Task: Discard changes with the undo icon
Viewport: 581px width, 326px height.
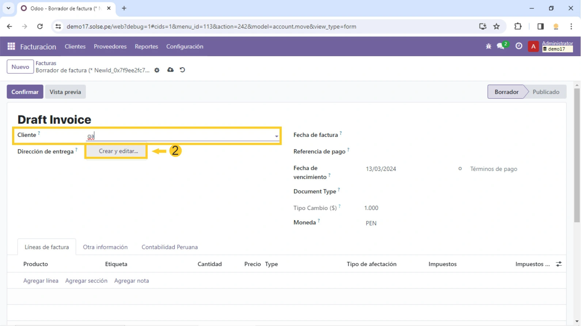Action: point(182,70)
